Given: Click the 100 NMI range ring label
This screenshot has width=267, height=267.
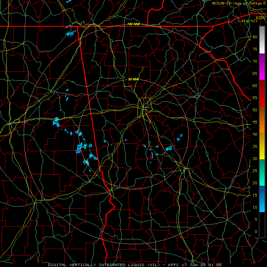Looking at the screenshot, I should point(133,24).
